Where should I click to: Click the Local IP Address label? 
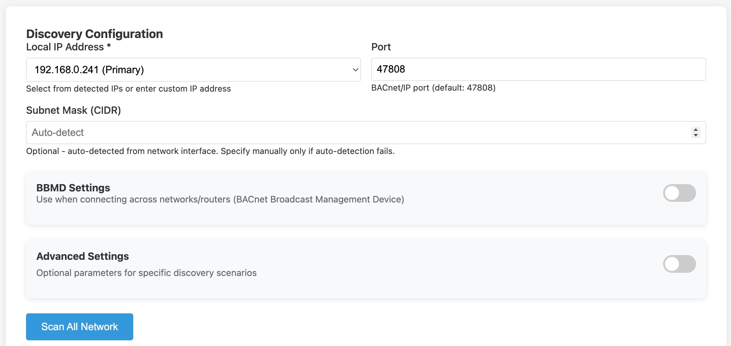68,47
